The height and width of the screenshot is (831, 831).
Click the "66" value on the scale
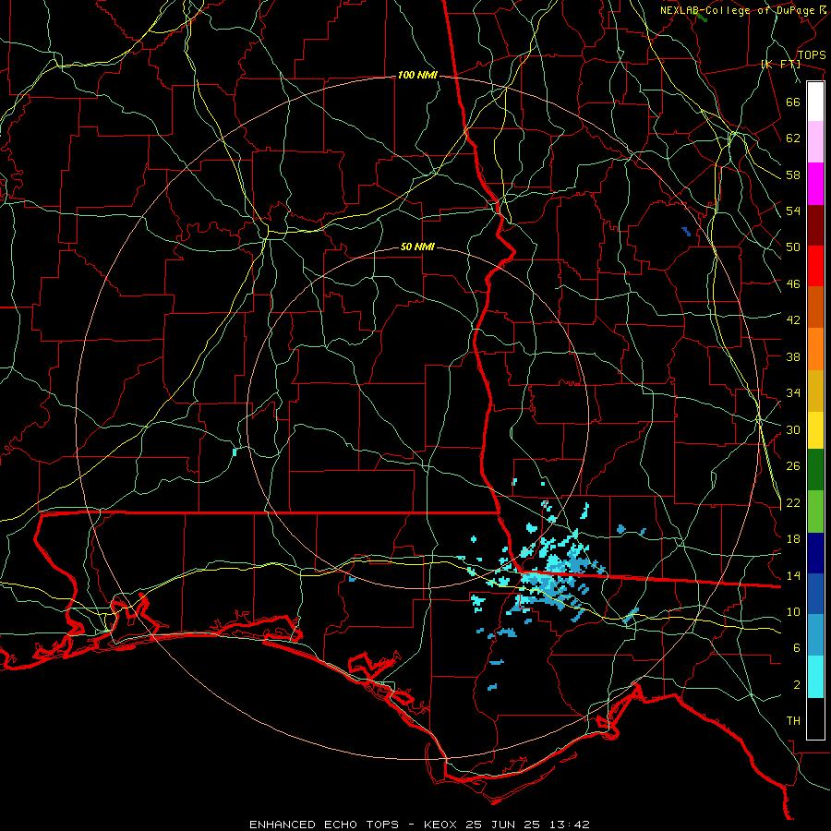click(793, 102)
